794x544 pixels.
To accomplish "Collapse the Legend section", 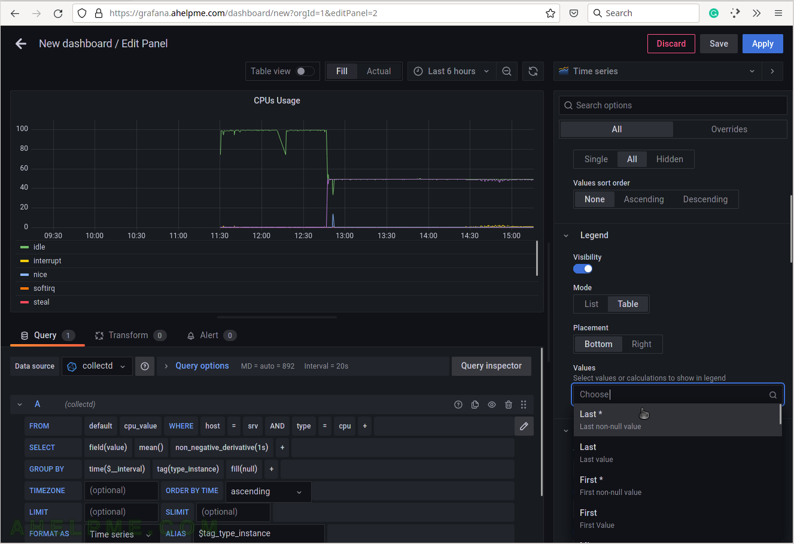I will click(x=566, y=236).
